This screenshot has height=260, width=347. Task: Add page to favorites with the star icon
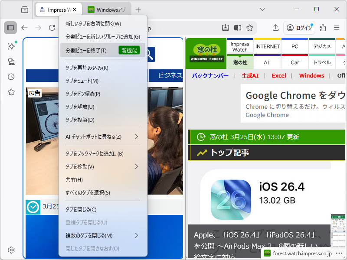coord(250,27)
